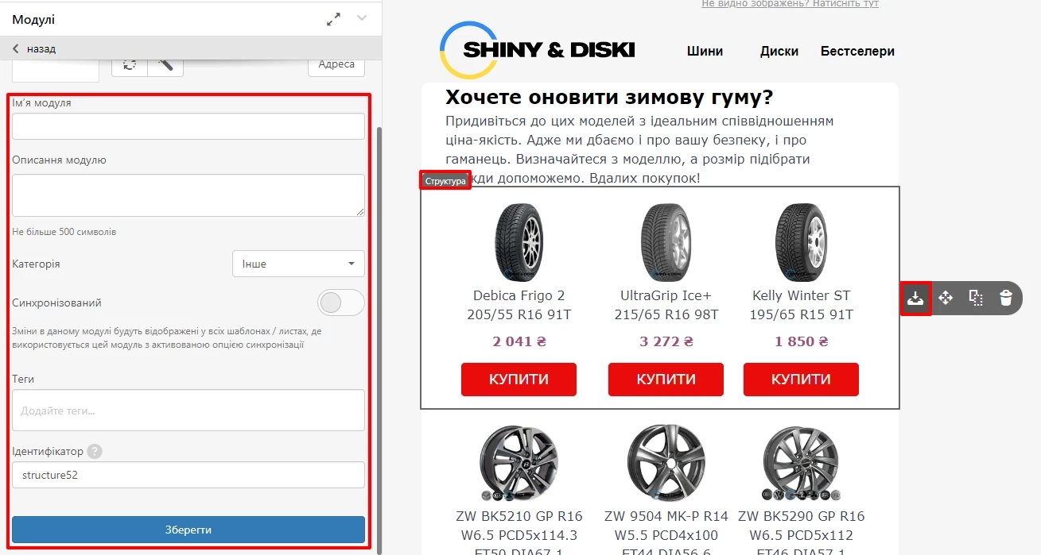Click the ZW BK5290 GP R16 wheel image

(x=801, y=463)
